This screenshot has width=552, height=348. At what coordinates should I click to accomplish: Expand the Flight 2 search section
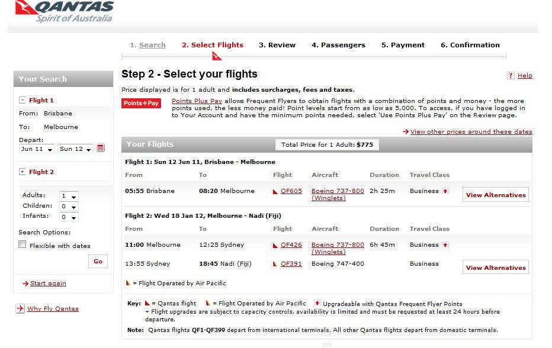pos(22,172)
